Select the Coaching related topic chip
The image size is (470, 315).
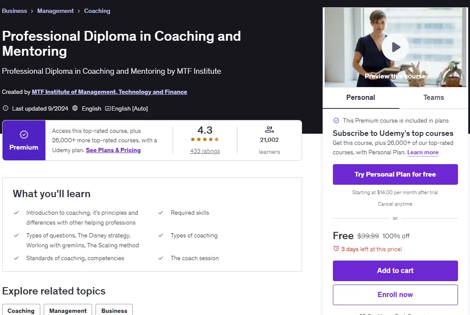tap(21, 310)
